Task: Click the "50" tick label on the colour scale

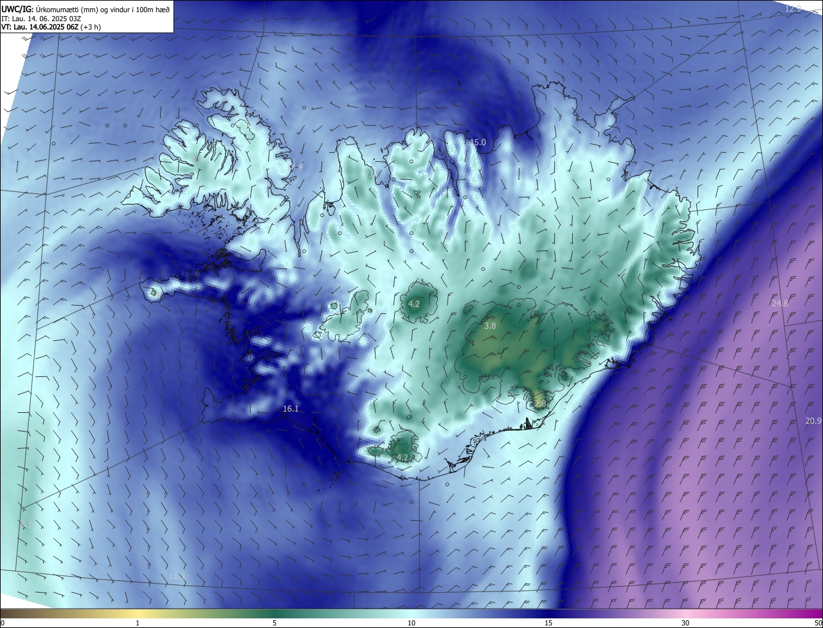Action: (818, 623)
